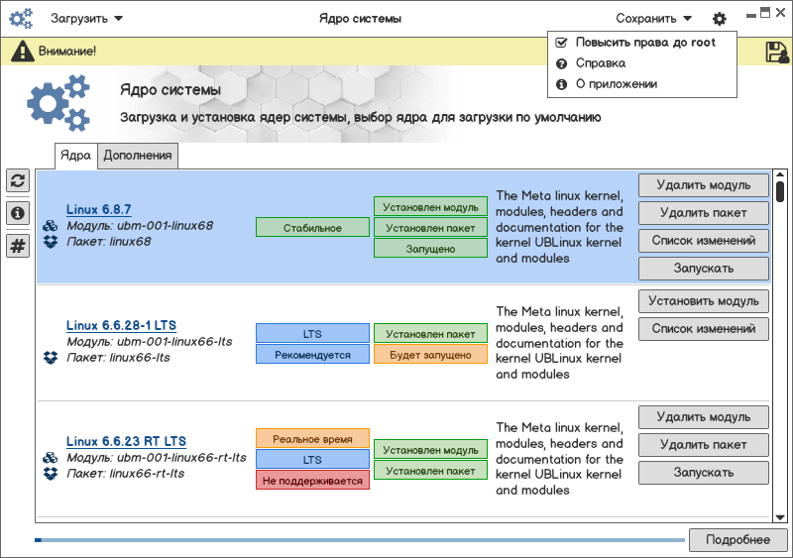The height and width of the screenshot is (558, 793).
Task: Click Модуль: ubm-001-linux66-rt-lts text
Action: [157, 458]
